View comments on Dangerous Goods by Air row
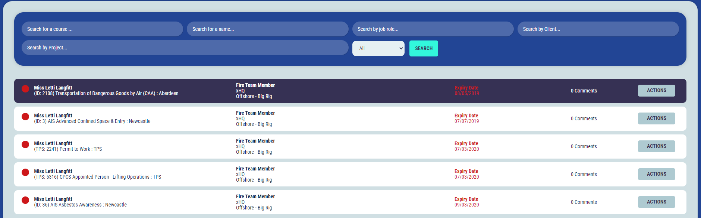Image resolution: width=701 pixels, height=218 pixels. click(x=584, y=91)
